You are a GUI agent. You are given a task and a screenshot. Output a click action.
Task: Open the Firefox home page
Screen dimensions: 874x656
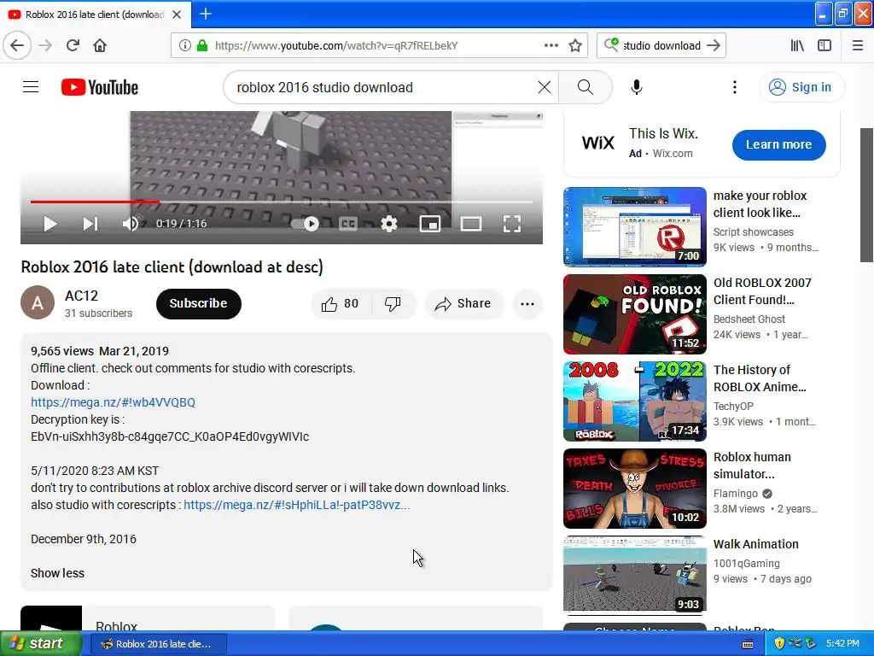(x=100, y=45)
